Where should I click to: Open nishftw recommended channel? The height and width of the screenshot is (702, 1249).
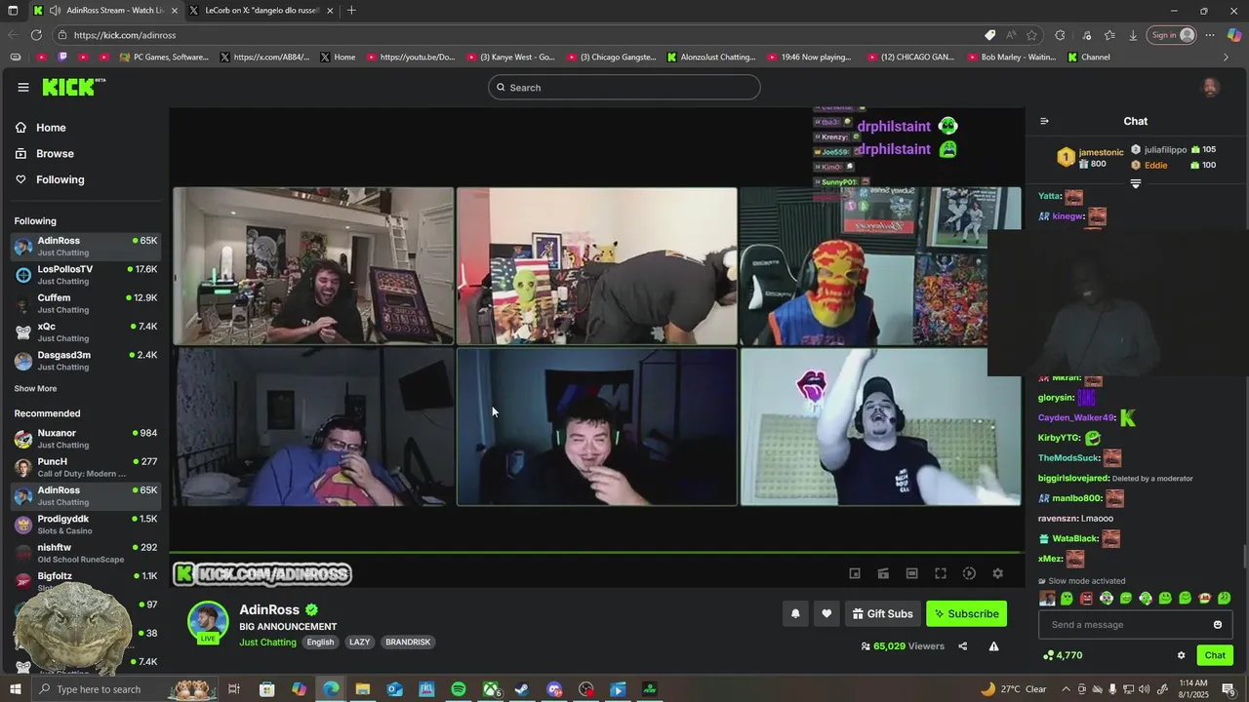tap(85, 553)
